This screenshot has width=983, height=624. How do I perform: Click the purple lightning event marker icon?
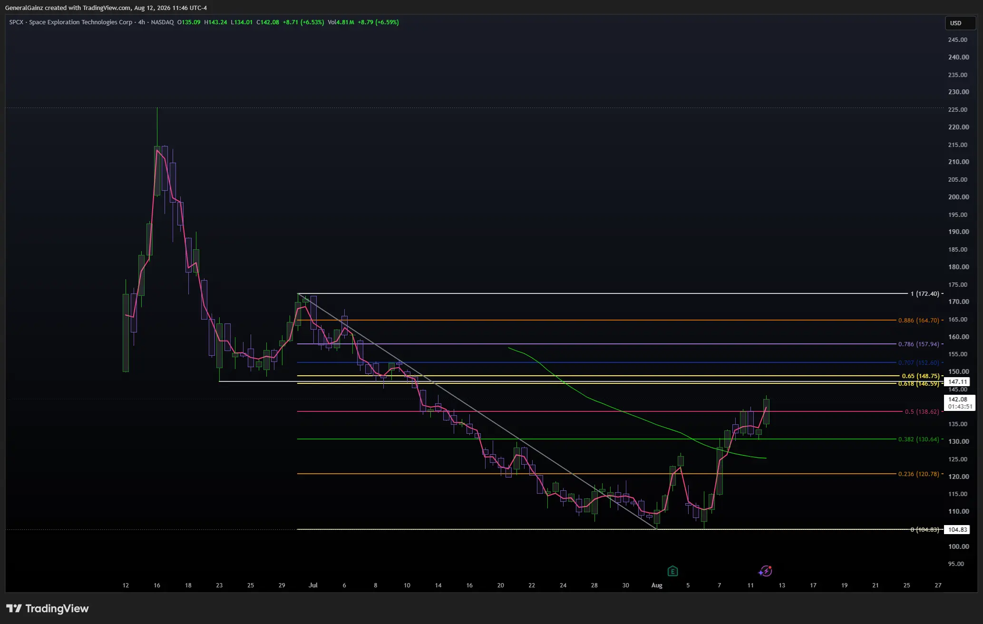pyautogui.click(x=765, y=571)
